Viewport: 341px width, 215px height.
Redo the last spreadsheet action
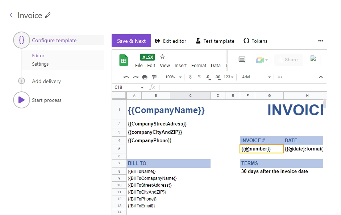(136, 77)
